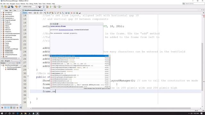Viewport: 205px width, 115px height.
Task: Select the setAlwaysOnTop completion item
Action: [79, 56]
